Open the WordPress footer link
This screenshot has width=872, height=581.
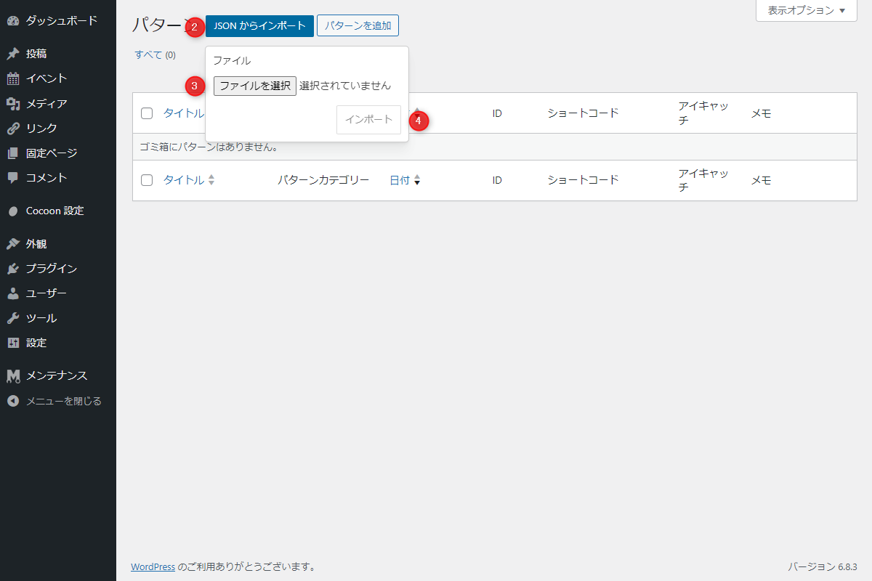pyautogui.click(x=153, y=566)
